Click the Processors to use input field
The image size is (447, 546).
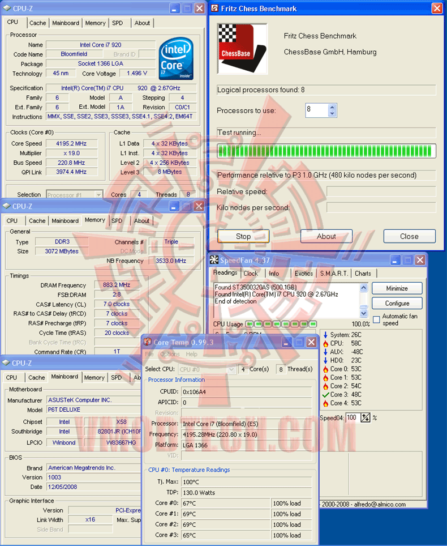(316, 110)
